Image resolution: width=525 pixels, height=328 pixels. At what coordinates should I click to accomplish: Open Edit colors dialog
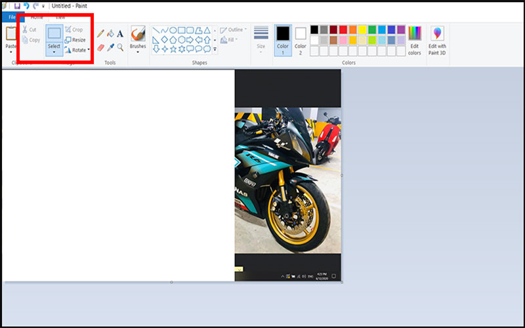415,40
